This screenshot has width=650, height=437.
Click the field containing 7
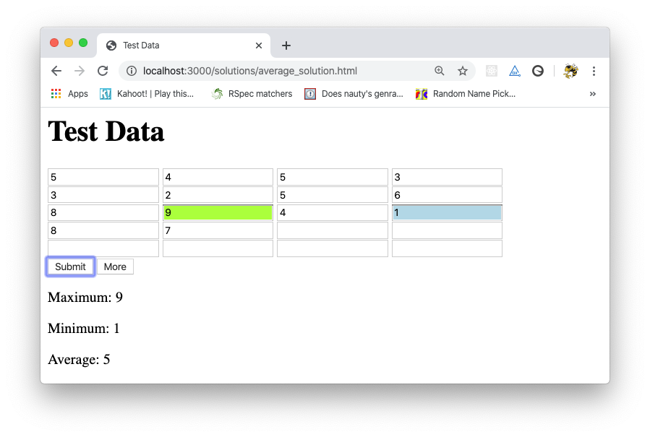218,230
